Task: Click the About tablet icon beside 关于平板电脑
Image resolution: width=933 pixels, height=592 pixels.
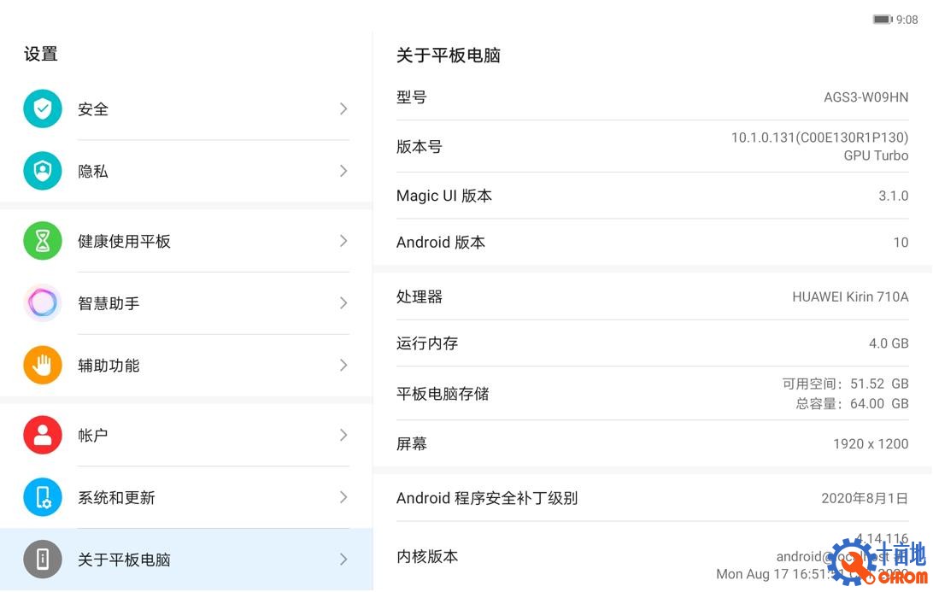Action: (43, 559)
